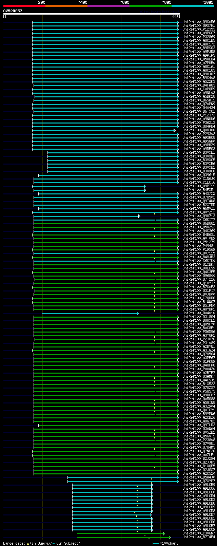
Task: Open hit UniRef100_Q9T4W8
Action: tap(199, 201)
